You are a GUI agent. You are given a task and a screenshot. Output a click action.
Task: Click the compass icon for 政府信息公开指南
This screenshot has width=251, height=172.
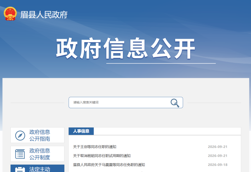(x=20, y=136)
